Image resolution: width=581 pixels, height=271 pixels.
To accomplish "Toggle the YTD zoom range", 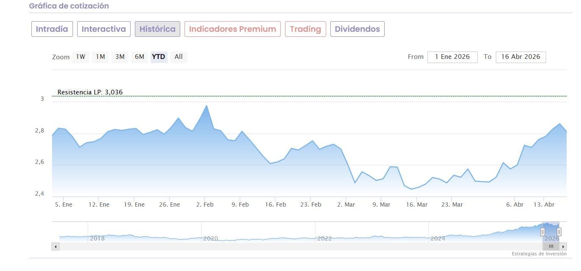I will [x=159, y=57].
